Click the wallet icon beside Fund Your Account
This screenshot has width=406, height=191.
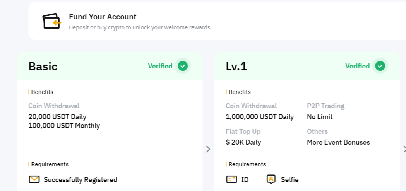52,22
